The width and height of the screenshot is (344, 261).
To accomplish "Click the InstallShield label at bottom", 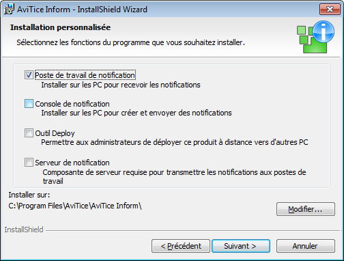I will tap(24, 230).
